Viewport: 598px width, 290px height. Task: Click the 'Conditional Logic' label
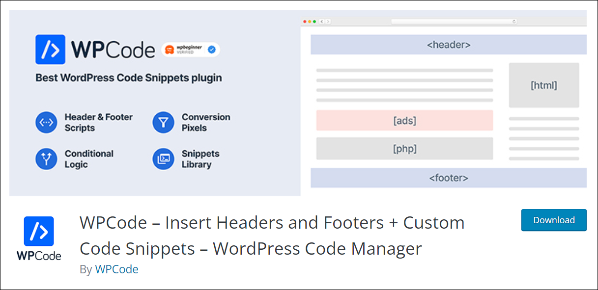point(89,159)
